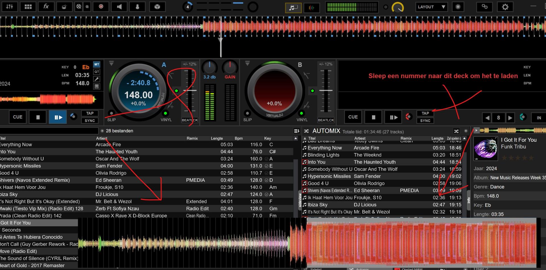This screenshot has height=270, width=546.
Task: Click the I Got It For You album cover
Action: (x=486, y=148)
